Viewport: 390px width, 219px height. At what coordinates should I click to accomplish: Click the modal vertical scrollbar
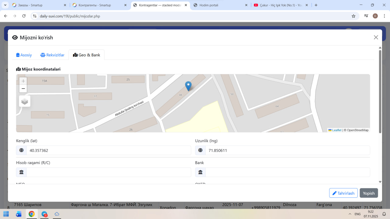(x=380, y=91)
